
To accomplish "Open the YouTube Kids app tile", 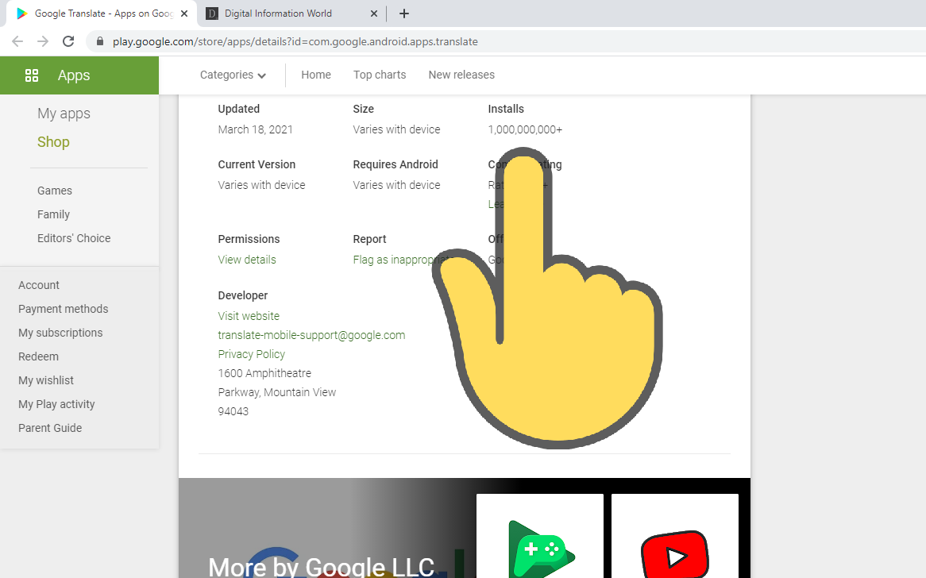I will click(x=675, y=535).
